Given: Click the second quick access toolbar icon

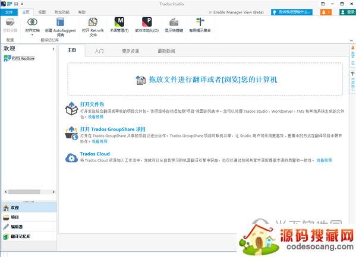Looking at the screenshot, I should (10, 4).
